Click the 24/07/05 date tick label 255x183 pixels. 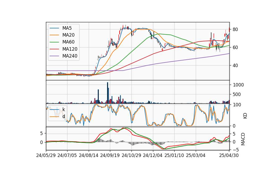click(67, 155)
